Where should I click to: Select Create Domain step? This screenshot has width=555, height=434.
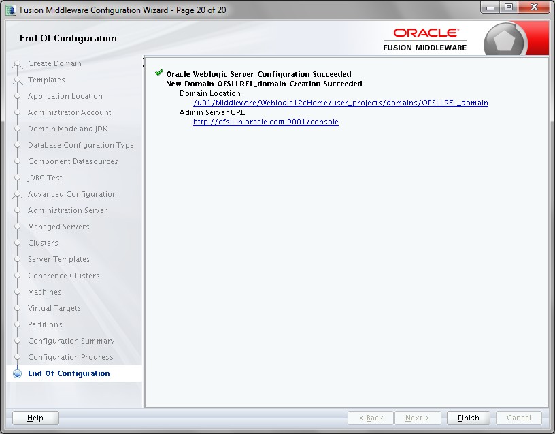[x=54, y=63]
